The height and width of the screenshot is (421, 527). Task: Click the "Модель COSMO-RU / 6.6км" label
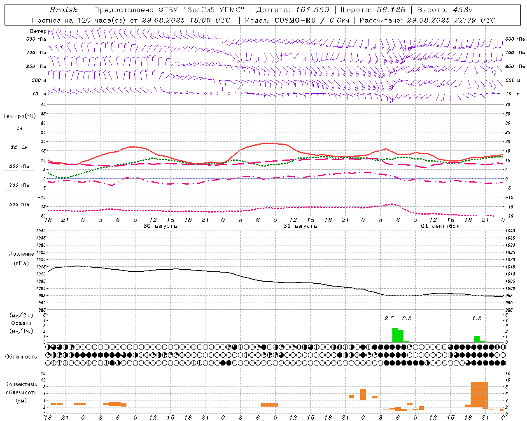297,20
